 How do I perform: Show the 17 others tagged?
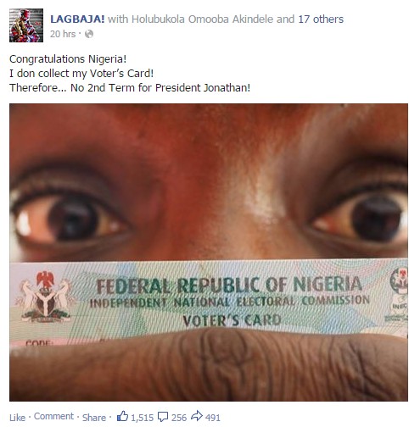click(x=321, y=19)
